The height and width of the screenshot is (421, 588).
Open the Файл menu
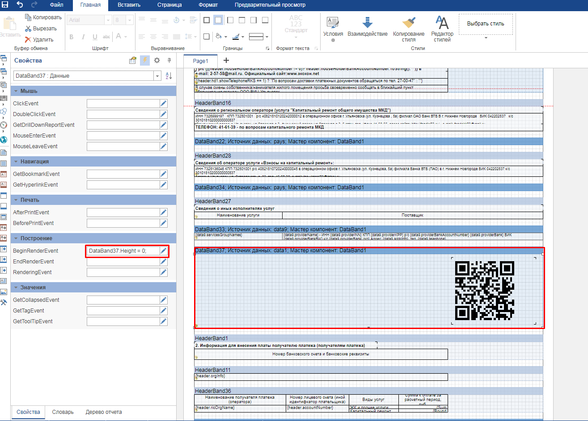coord(56,5)
